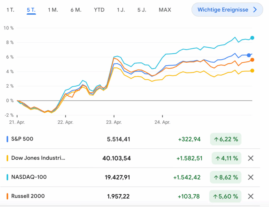This screenshot has height=207, width=269.
Task: Select the 5 T. time range tab
Action: 31,10
